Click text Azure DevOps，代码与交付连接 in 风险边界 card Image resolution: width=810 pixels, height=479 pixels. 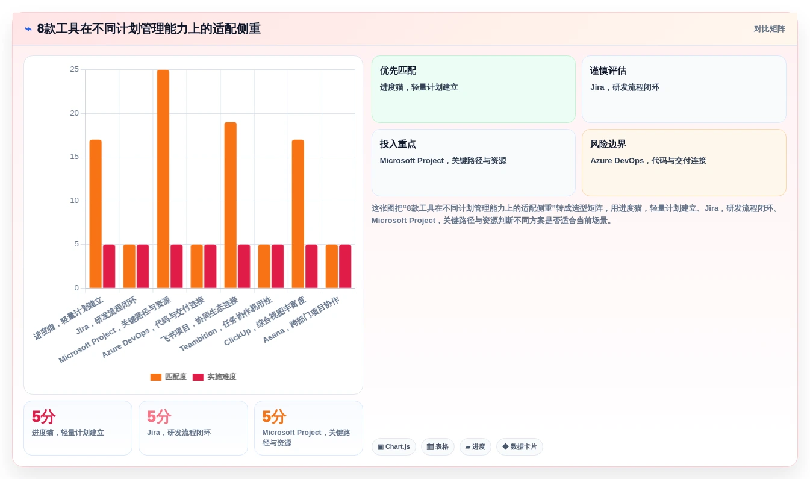click(648, 161)
